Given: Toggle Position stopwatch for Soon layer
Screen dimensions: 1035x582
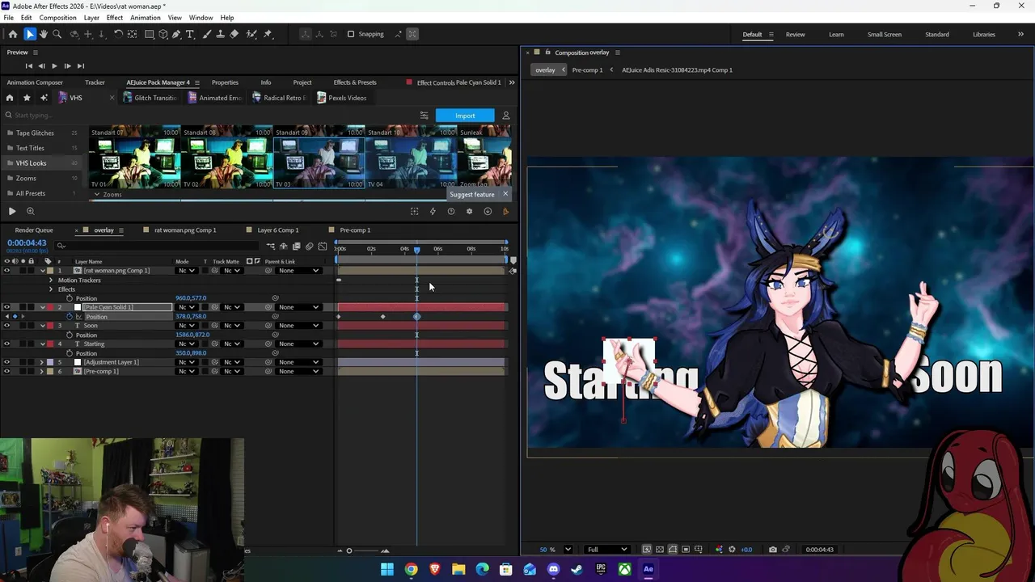Looking at the screenshot, I should [x=70, y=335].
